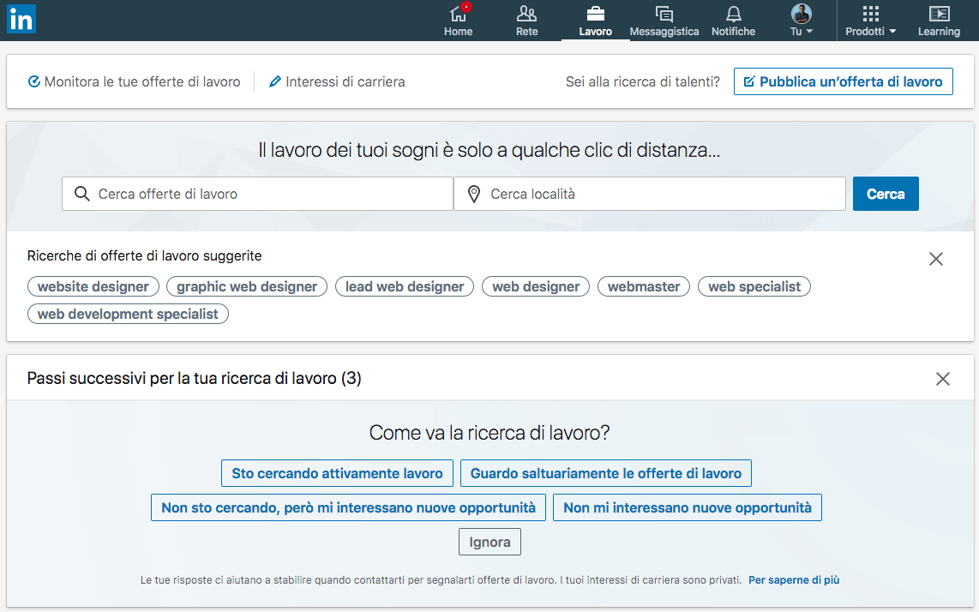Click the pencil icon beside Interessi di carriera

[274, 81]
